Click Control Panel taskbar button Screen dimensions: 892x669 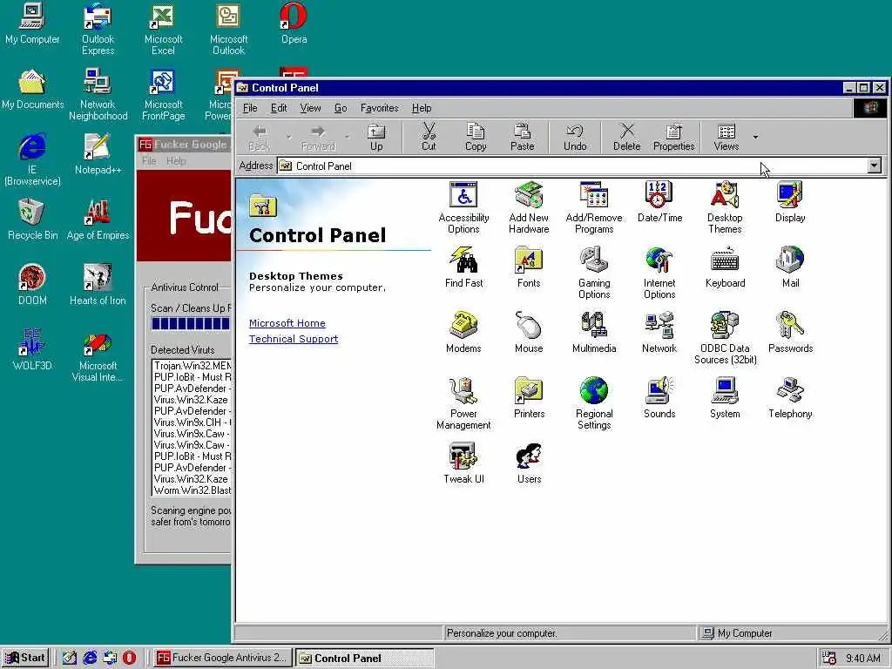[x=365, y=658]
